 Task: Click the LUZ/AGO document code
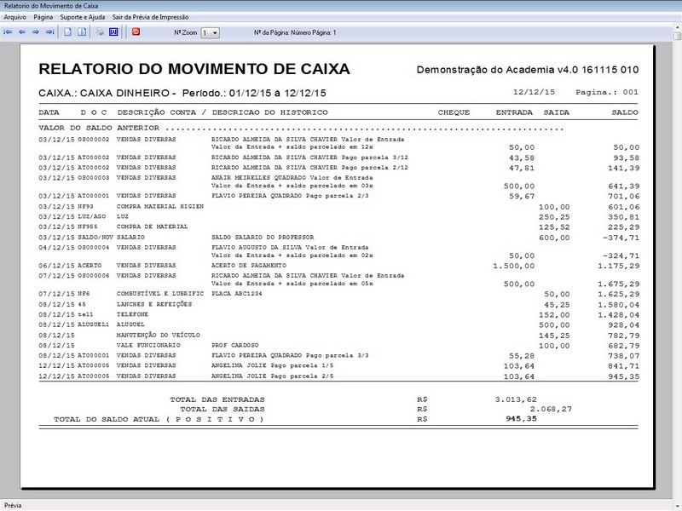click(92, 216)
